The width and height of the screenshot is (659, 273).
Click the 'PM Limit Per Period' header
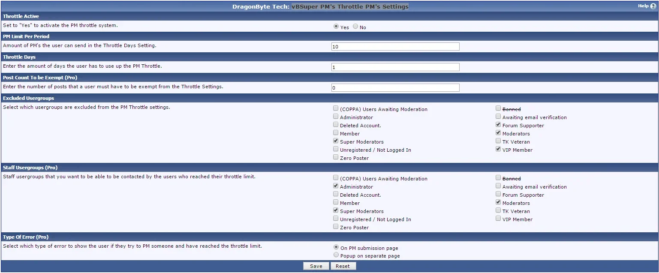click(26, 36)
